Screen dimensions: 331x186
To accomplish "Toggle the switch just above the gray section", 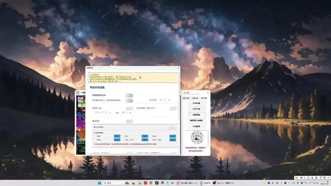I will pos(129,121).
